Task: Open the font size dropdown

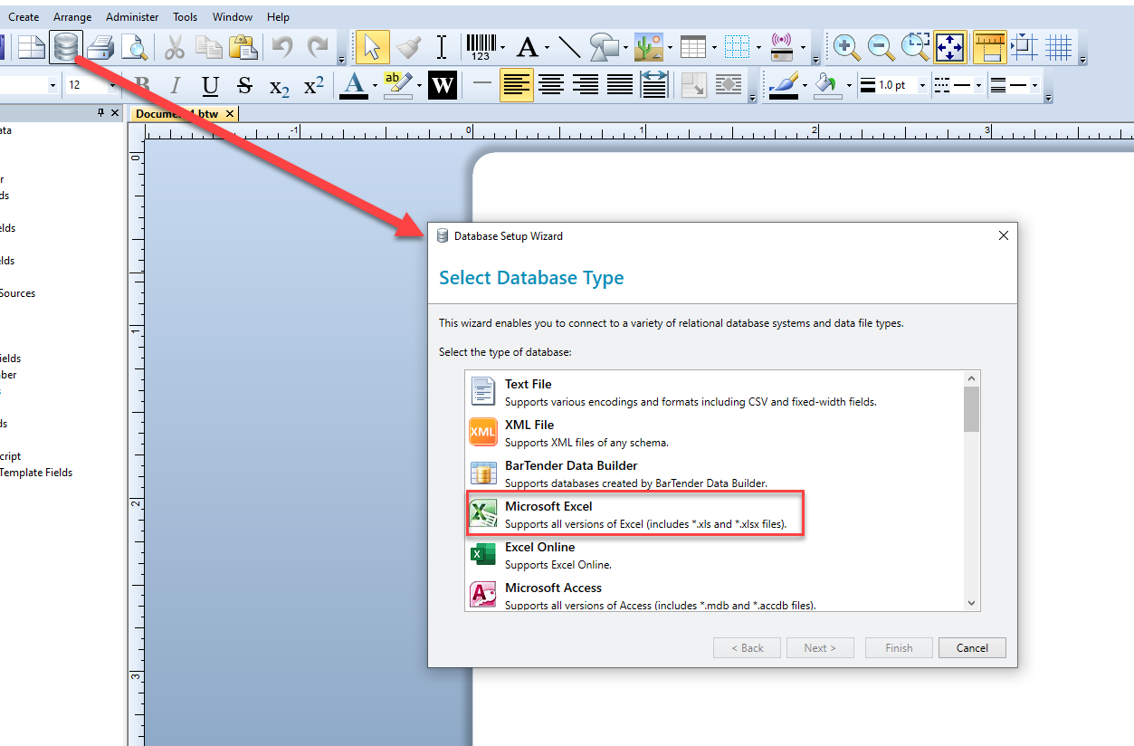Action: pos(112,85)
